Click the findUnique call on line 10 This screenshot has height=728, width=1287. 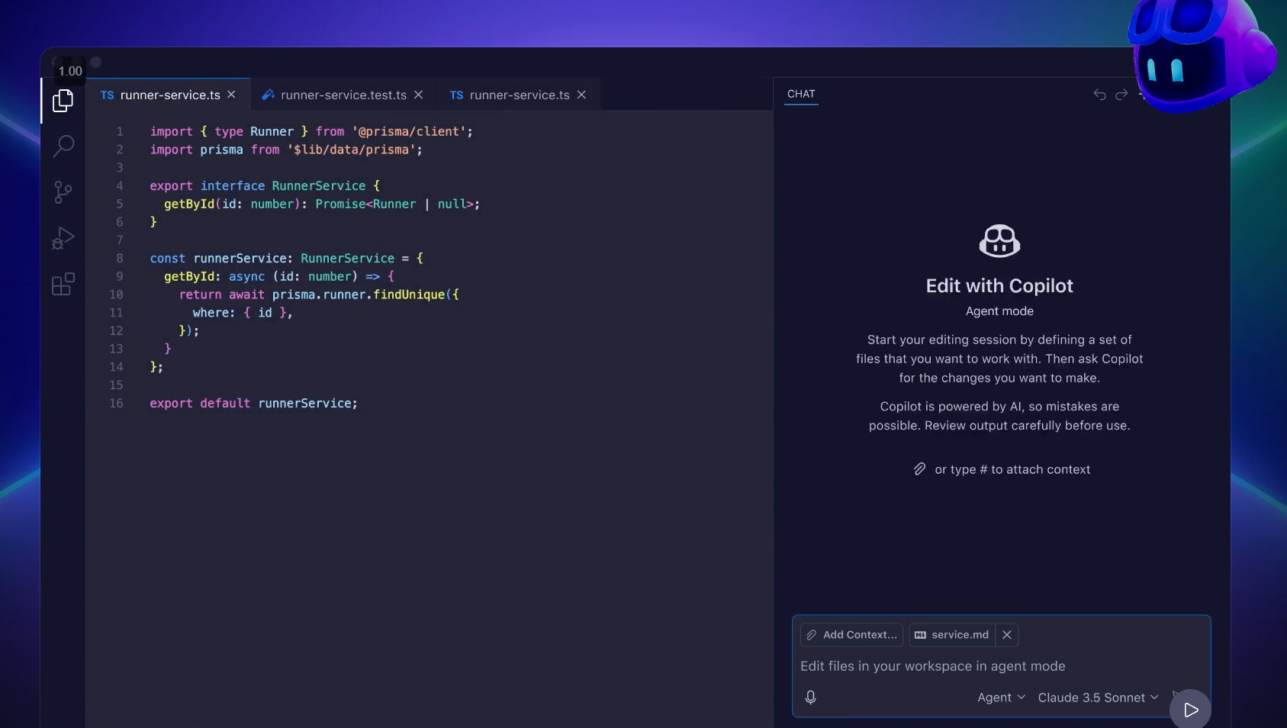[409, 295]
